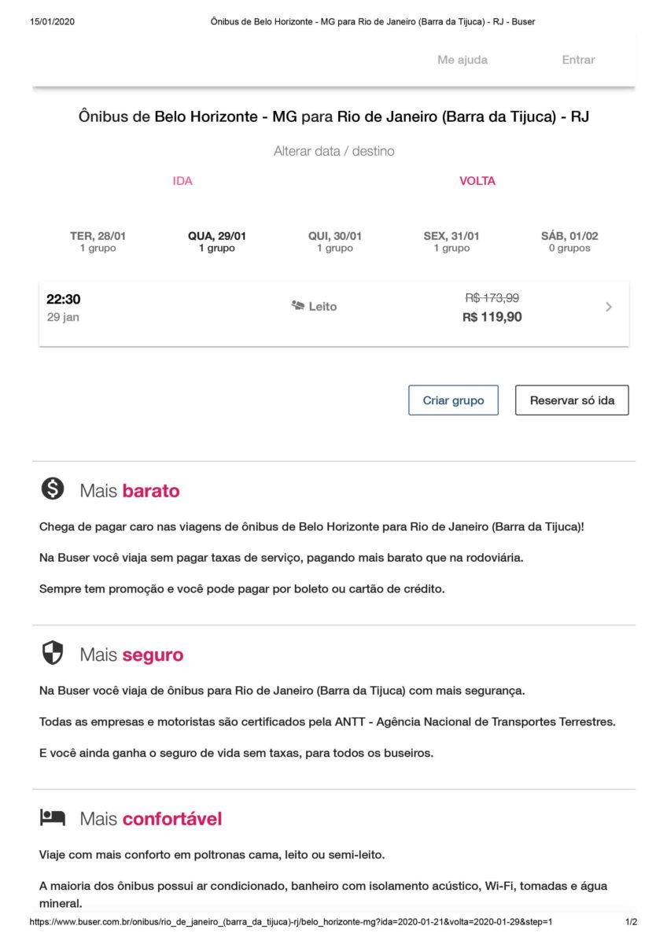Image resolution: width=667 pixels, height=944 pixels.
Task: Click the Entrar login link
Action: pos(578,60)
